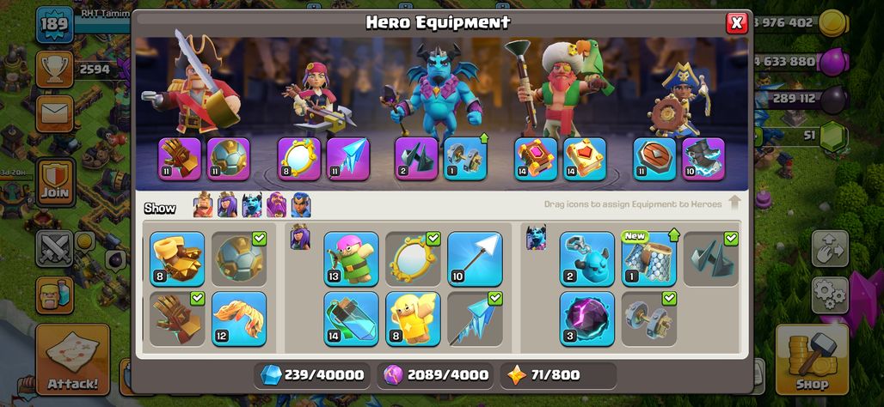Select the Healer Puppet equipment level 8
This screenshot has height=407, width=884.
(x=412, y=318)
